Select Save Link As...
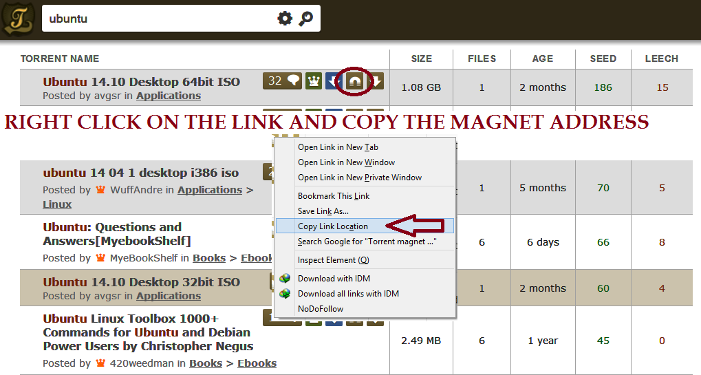701x375 pixels. (323, 211)
